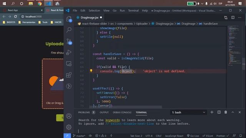Click the notifications bell in status bar
The width and height of the screenshot is (246, 138).
241,136
